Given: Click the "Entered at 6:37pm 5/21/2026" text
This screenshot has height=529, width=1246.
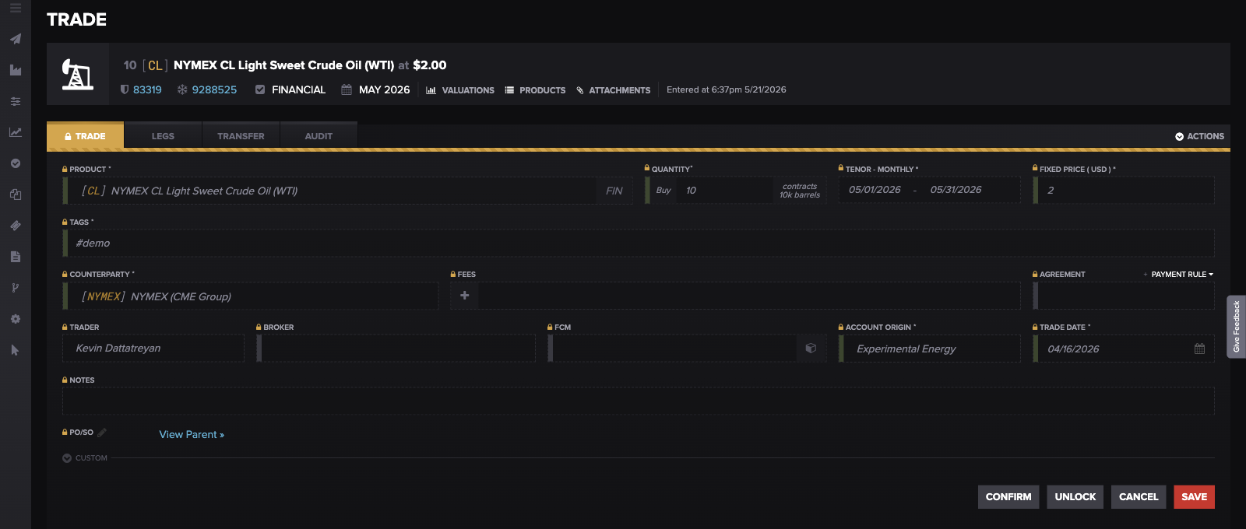Looking at the screenshot, I should coord(726,89).
